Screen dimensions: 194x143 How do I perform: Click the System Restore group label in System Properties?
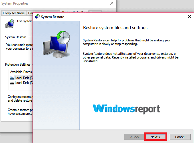16,37
